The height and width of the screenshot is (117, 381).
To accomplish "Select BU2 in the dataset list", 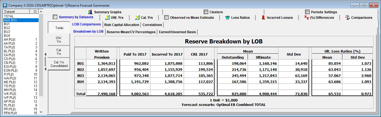I will pos(21,28).
